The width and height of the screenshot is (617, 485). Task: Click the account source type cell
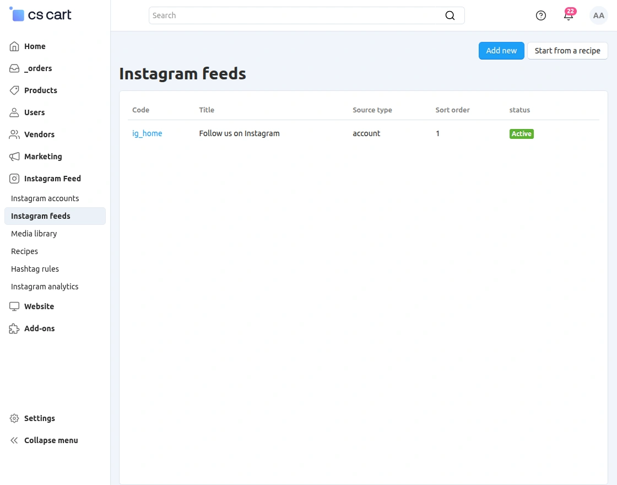click(x=366, y=133)
